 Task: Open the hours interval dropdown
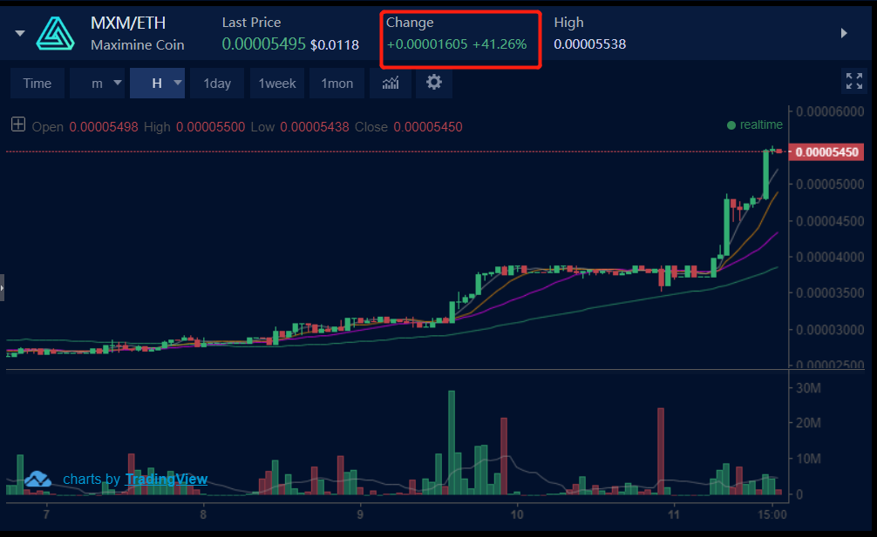(157, 84)
